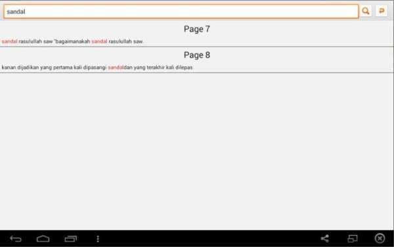
Task: Open the Page 7 search result heading
Action: [x=197, y=29]
